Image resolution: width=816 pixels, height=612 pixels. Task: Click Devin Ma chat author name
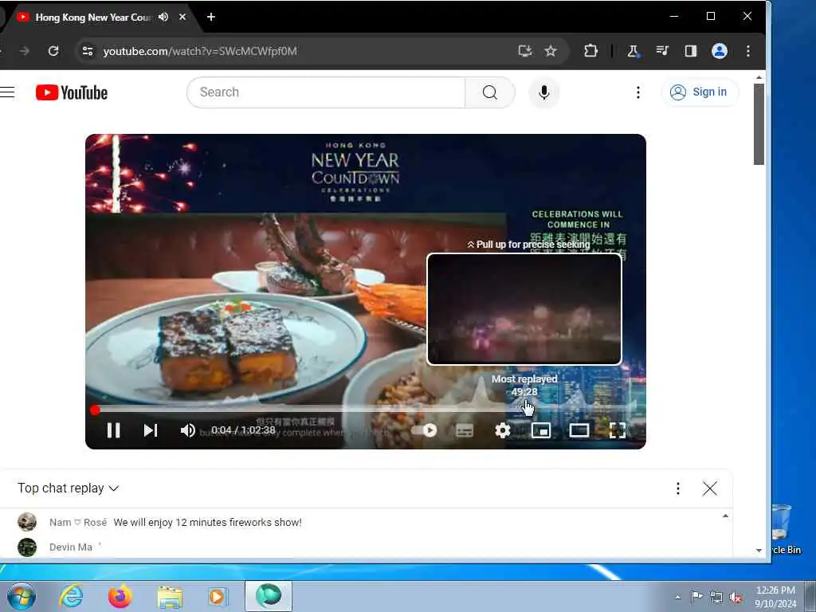(71, 547)
